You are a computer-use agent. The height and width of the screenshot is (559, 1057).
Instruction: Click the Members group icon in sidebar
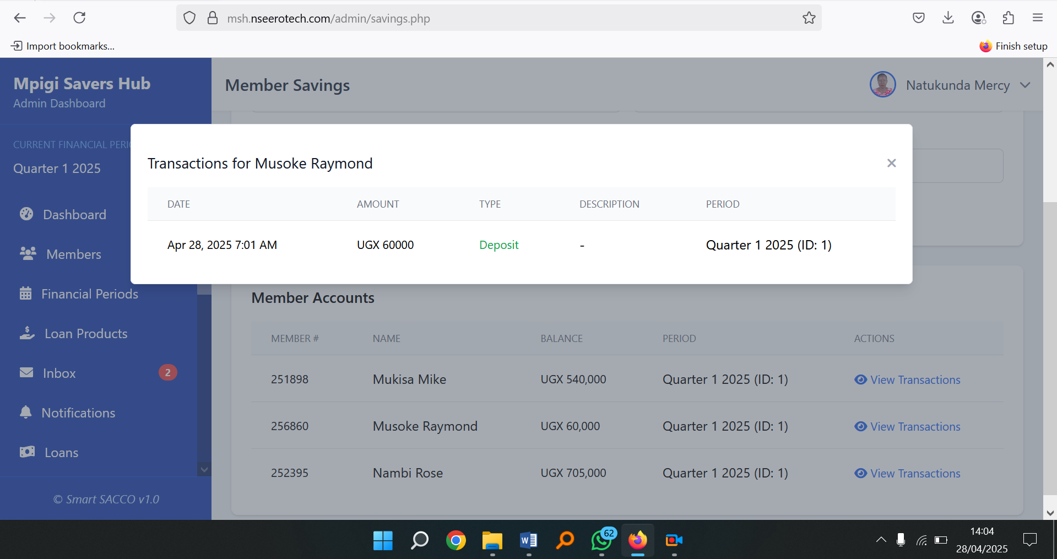coord(28,253)
